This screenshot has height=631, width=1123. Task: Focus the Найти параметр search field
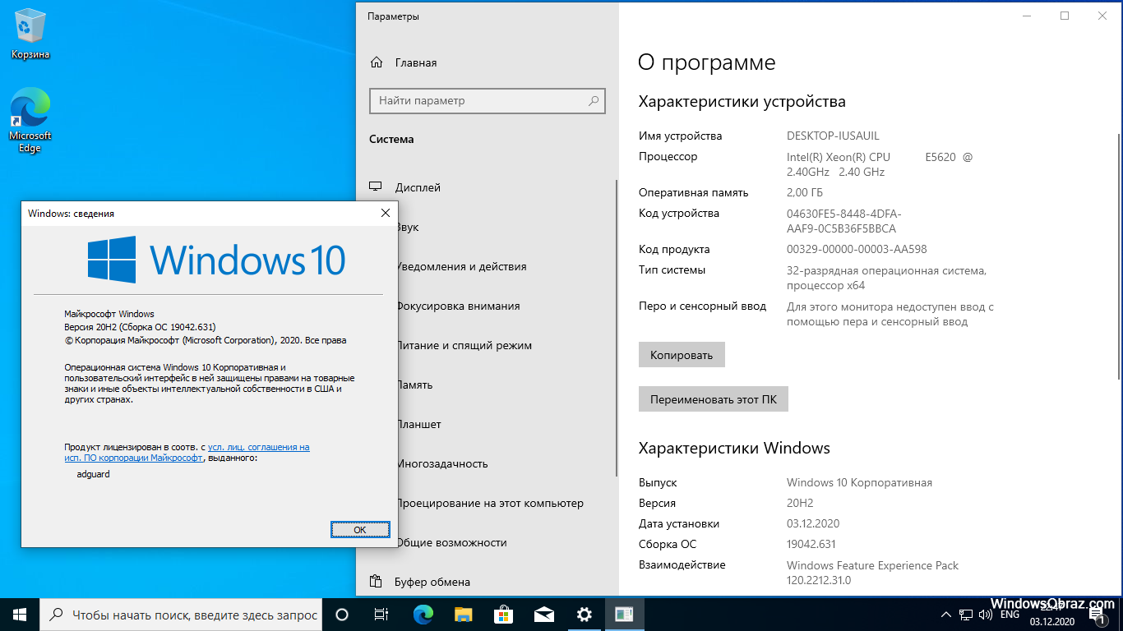[x=488, y=101]
